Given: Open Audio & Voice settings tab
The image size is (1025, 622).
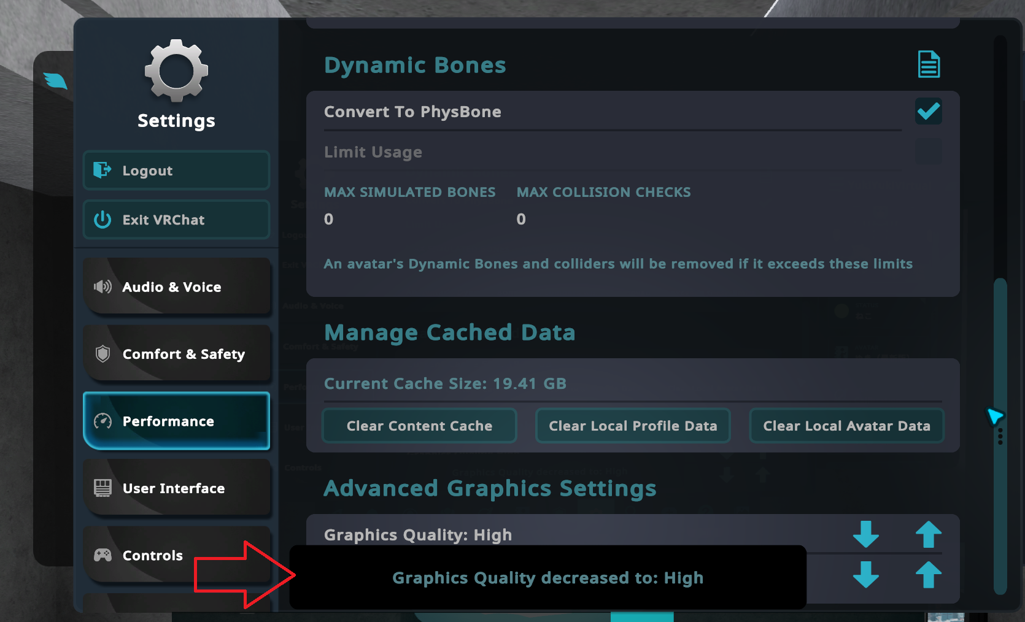Looking at the screenshot, I should 177,286.
